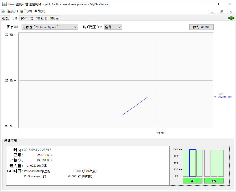This screenshot has height=192, width=236.
Task: Open the 连接(C) menu
Action: tap(12, 11)
